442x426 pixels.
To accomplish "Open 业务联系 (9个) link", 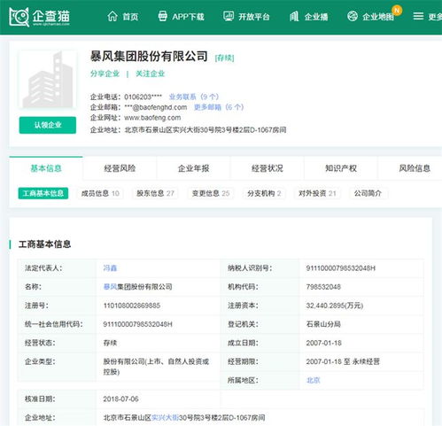I will point(194,97).
